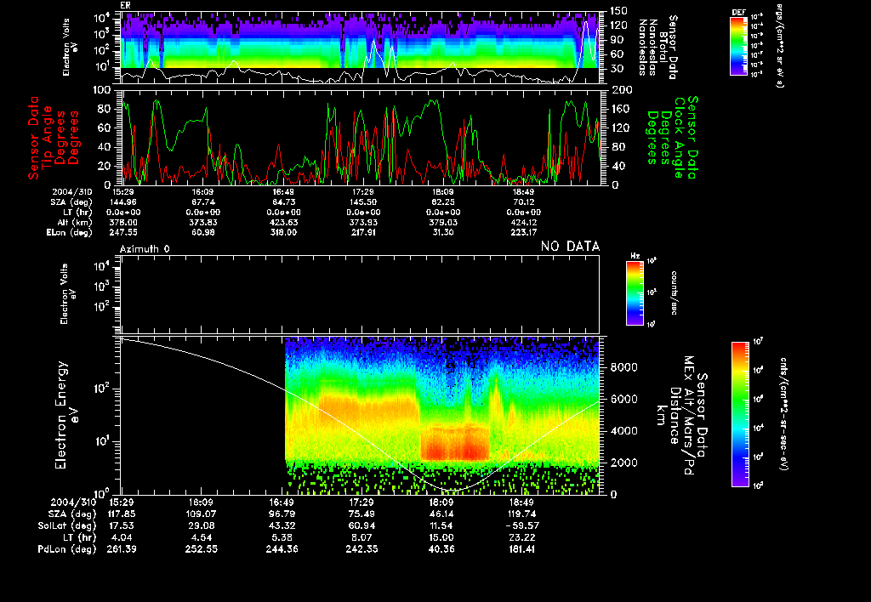Click the "Alt (km)" row label
The image size is (871, 602).
[x=76, y=223]
